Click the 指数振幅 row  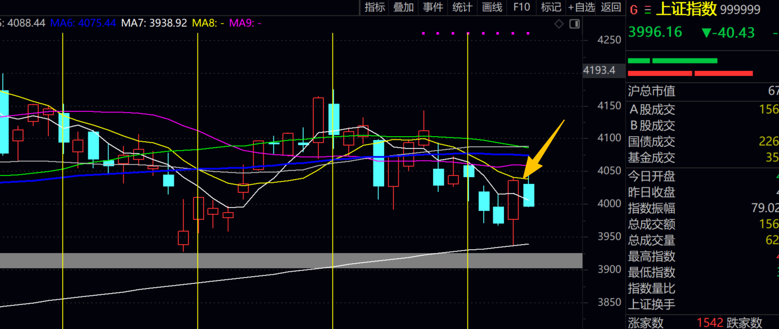pyautogui.click(x=703, y=209)
